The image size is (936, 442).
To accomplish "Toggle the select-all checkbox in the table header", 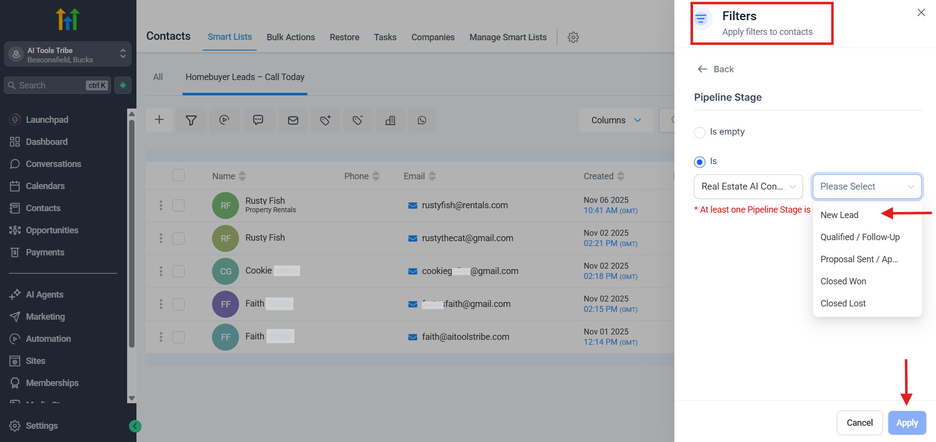I will (x=178, y=175).
